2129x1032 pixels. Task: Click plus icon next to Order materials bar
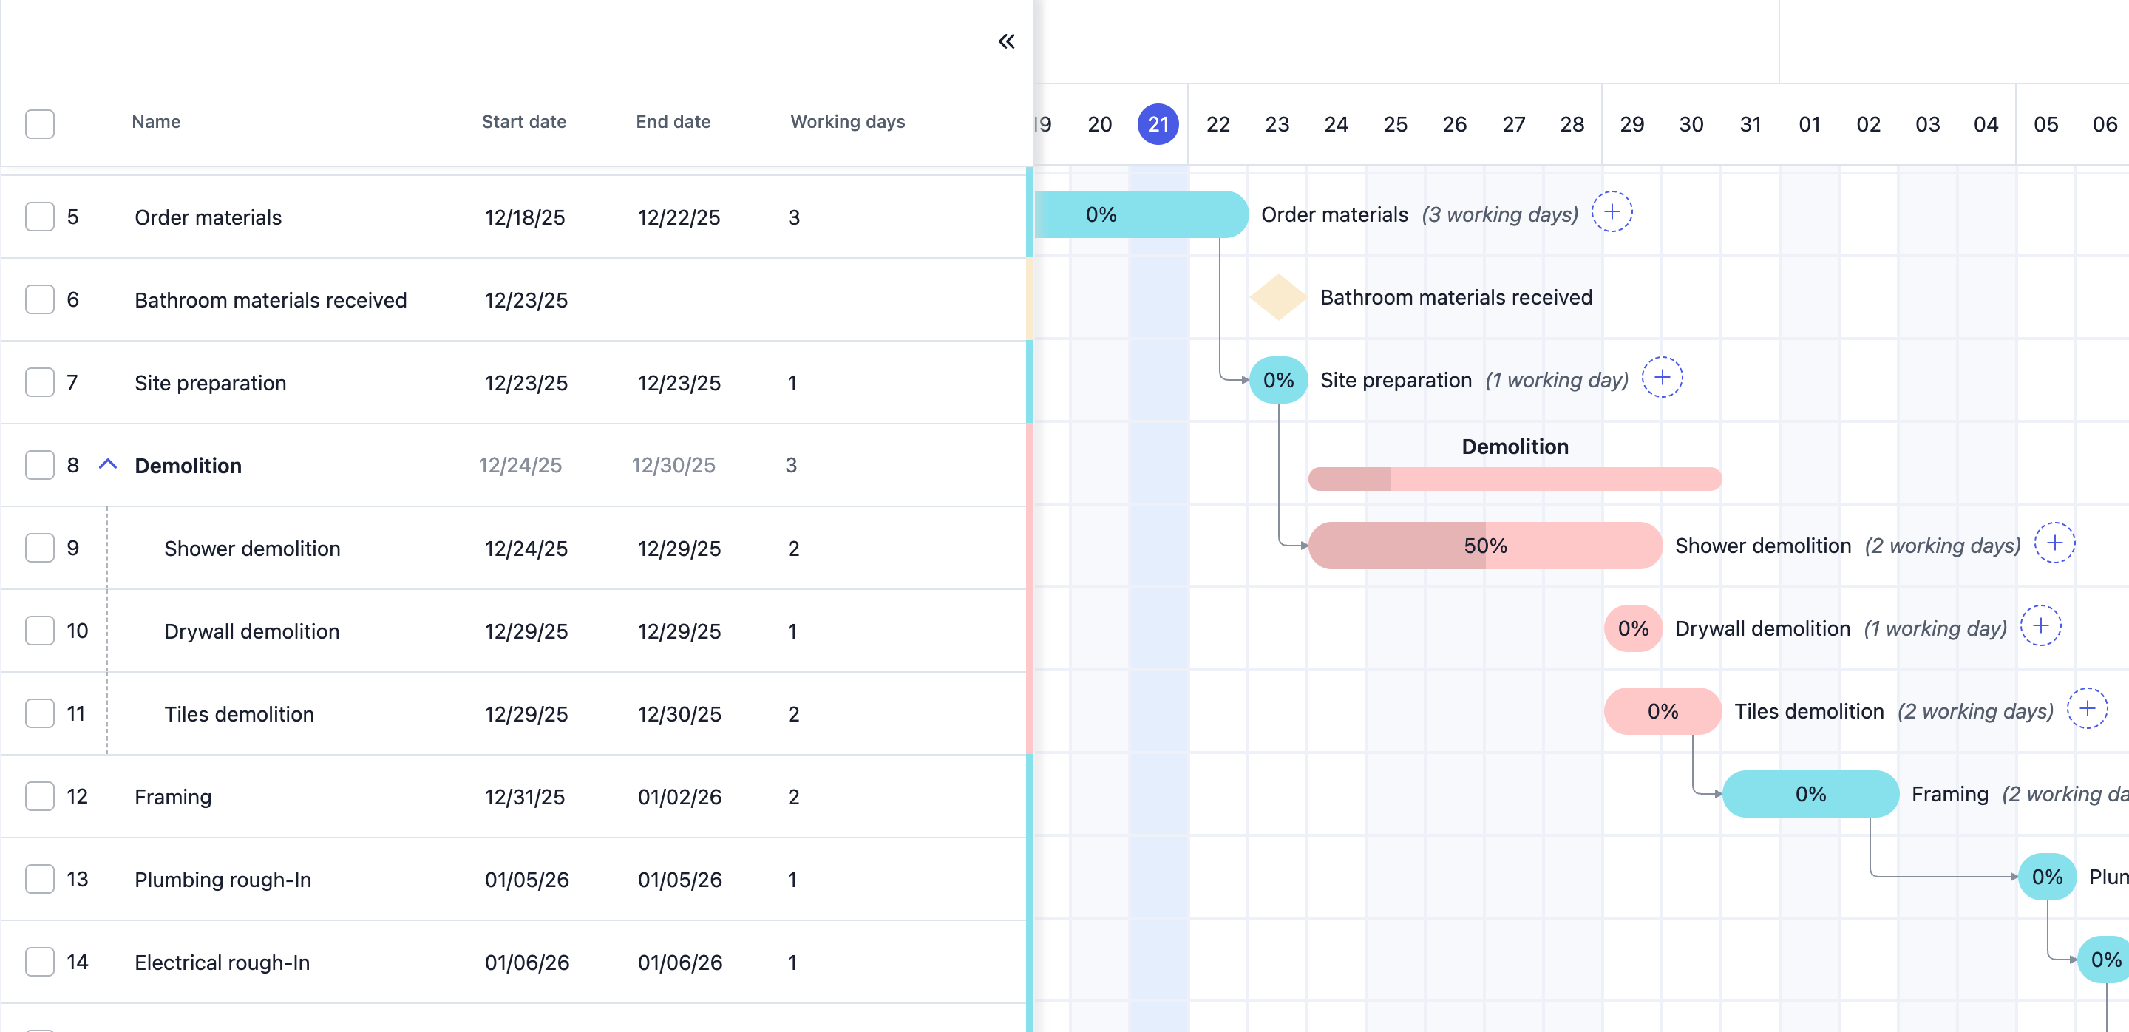[1612, 212]
